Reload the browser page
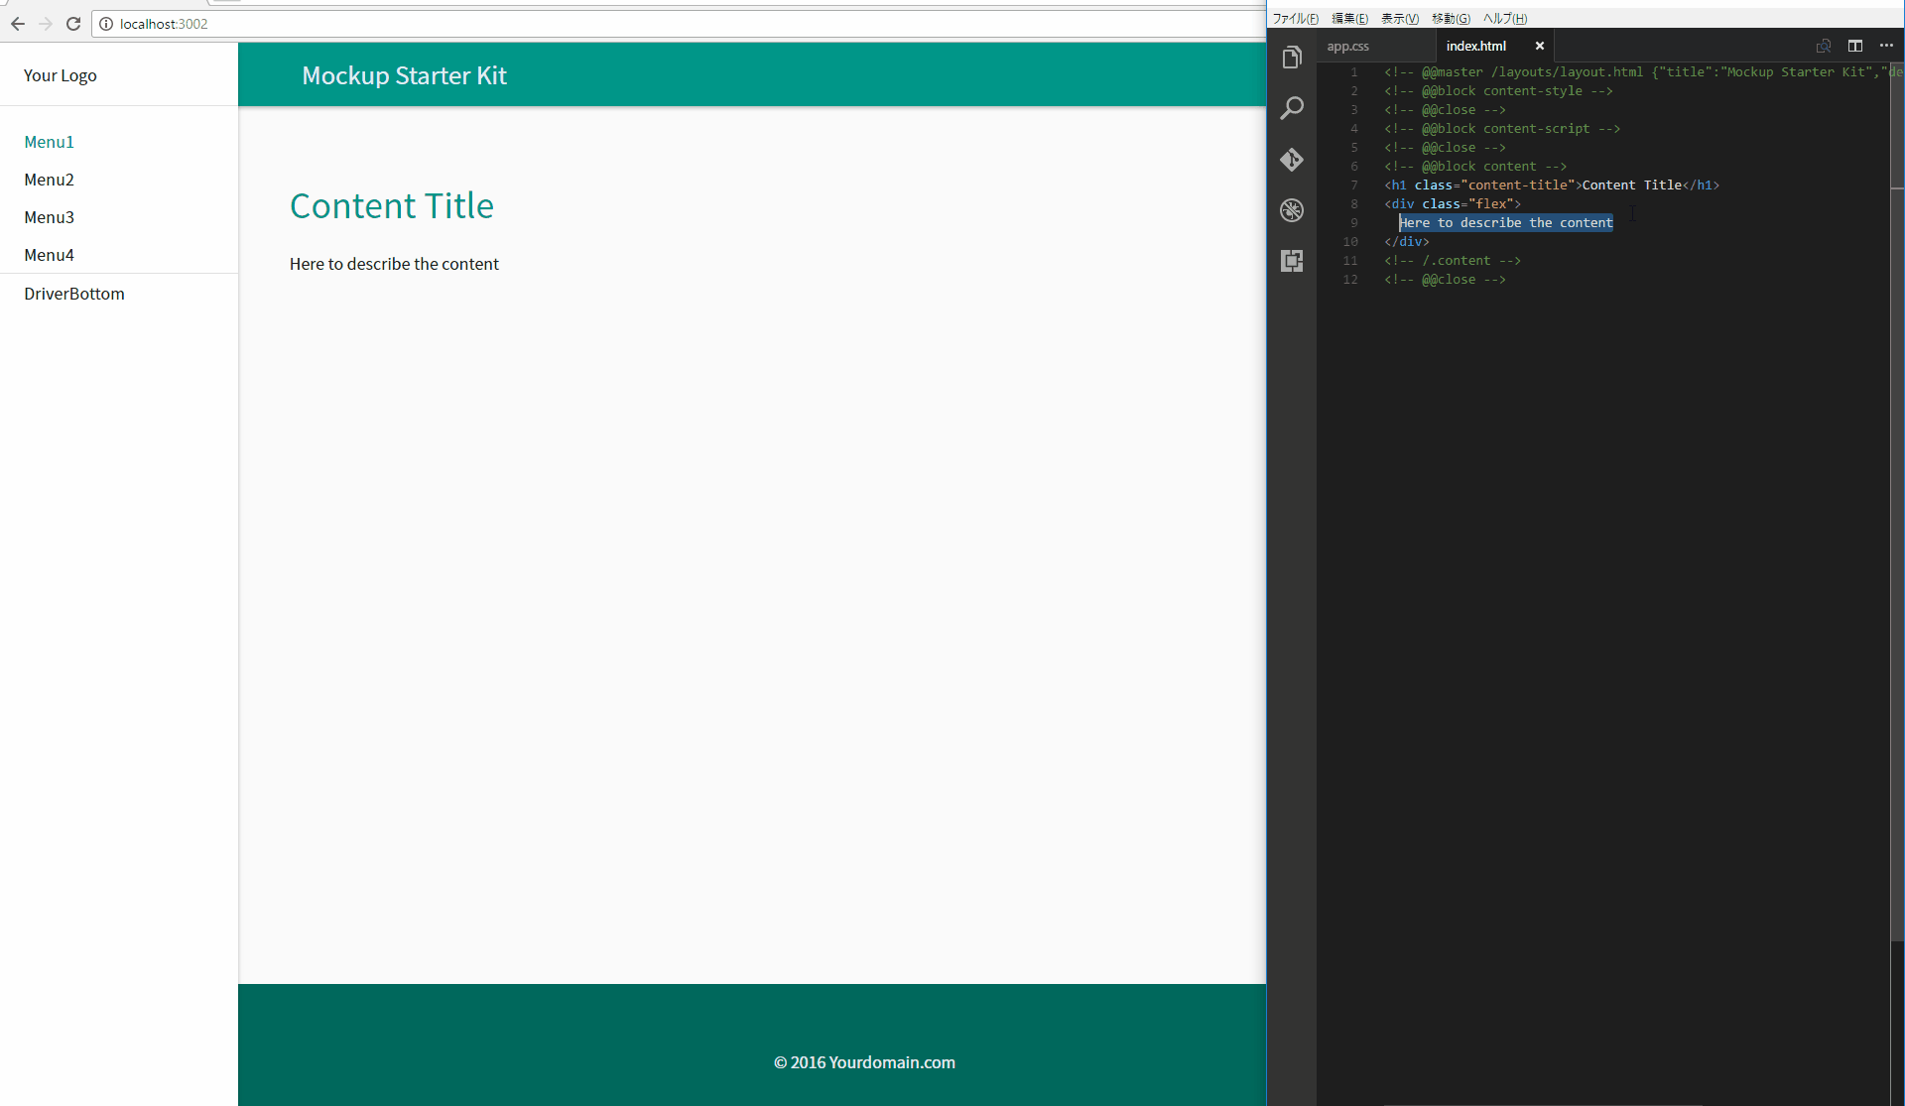This screenshot has height=1106, width=1905. tap(73, 24)
